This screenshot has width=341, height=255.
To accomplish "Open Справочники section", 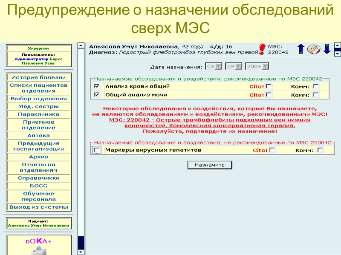I will pos(38,178).
